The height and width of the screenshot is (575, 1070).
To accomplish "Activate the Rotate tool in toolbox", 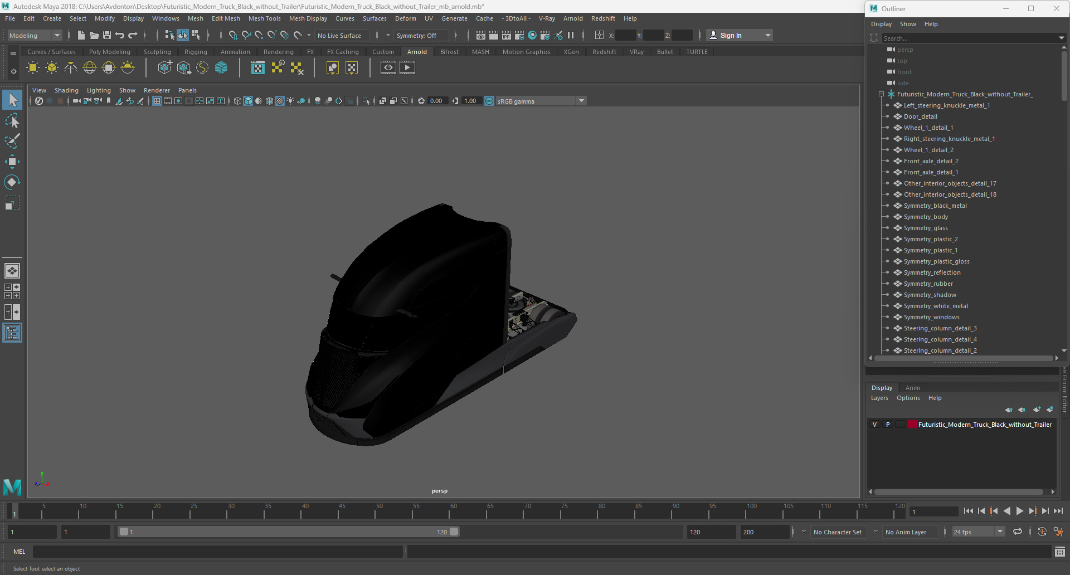I will [x=12, y=182].
